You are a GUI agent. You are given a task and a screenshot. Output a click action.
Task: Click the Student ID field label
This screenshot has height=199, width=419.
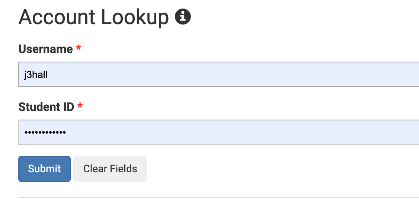(46, 107)
